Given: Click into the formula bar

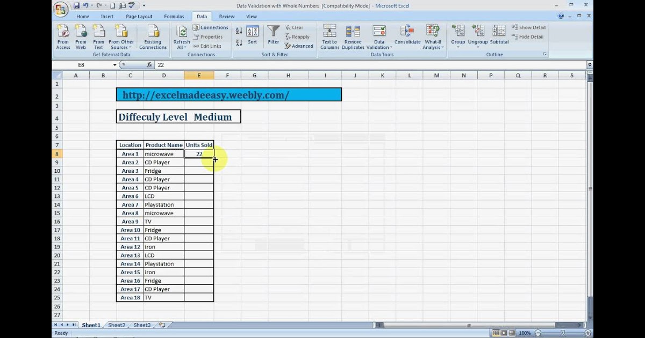Looking at the screenshot, I should (370, 65).
